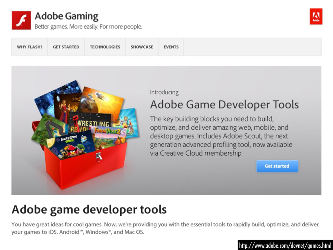Click the banner description mentioning Adobe Scout
Viewport: 333px width, 250px height.
[x=221, y=136]
